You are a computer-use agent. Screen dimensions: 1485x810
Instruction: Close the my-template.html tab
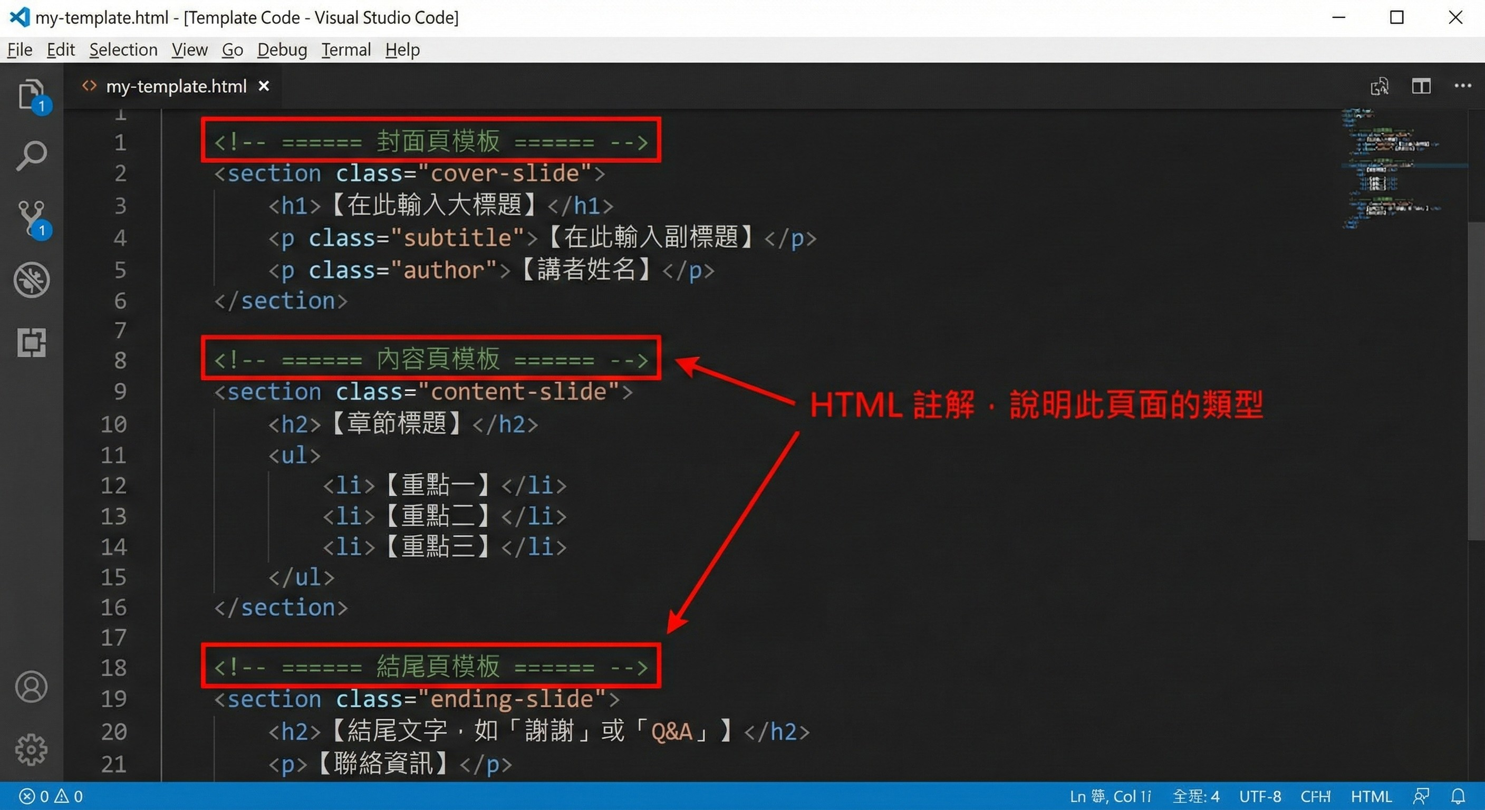[264, 86]
